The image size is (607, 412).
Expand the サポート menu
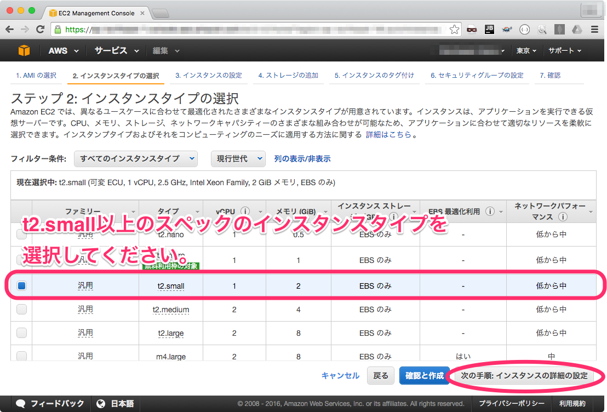coord(565,51)
